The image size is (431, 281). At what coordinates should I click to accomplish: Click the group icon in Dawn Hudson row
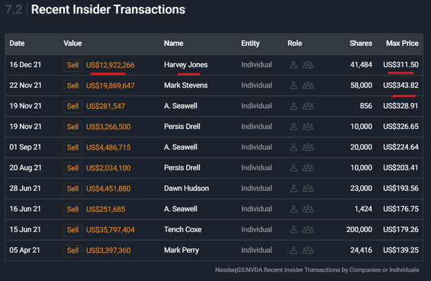308,189
